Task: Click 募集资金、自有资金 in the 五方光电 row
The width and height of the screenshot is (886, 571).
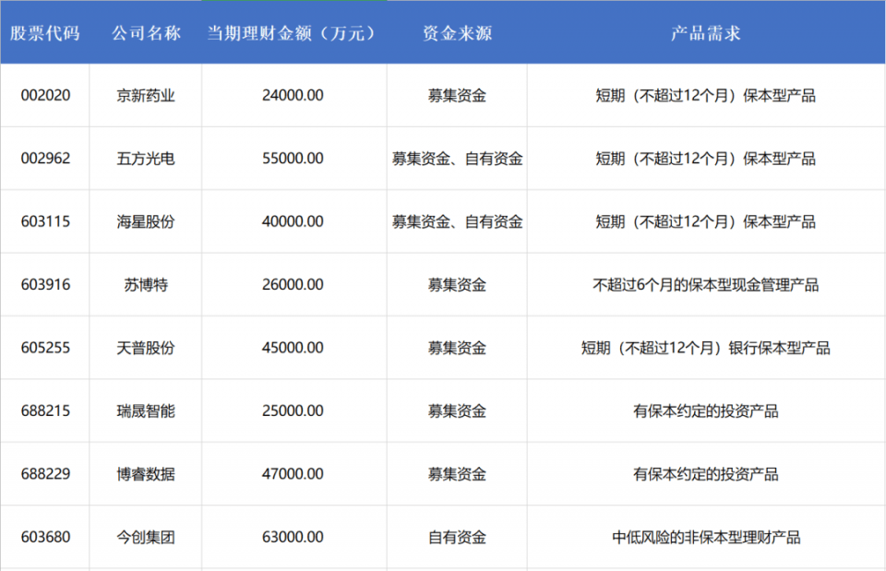Action: pyautogui.click(x=457, y=159)
